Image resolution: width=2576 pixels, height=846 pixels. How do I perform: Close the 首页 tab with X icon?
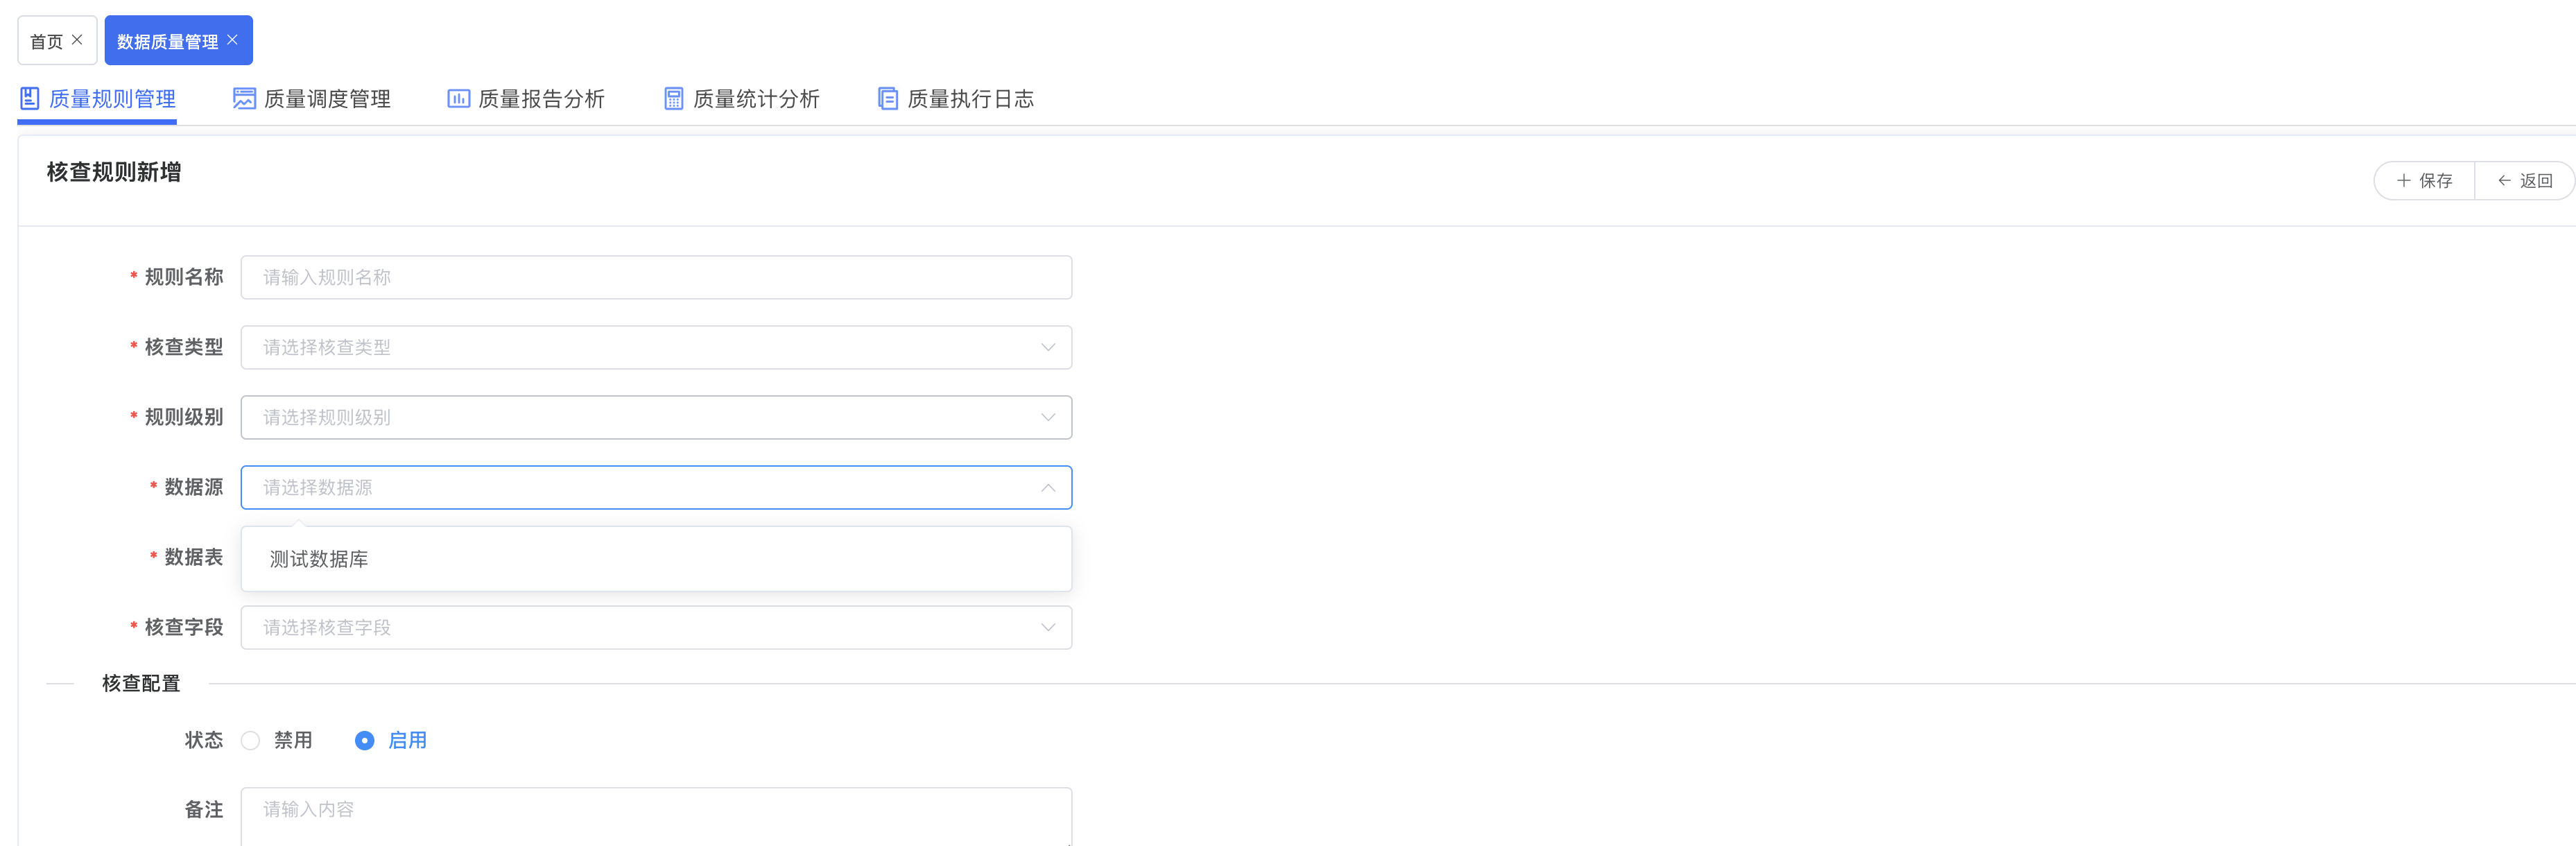click(x=77, y=40)
